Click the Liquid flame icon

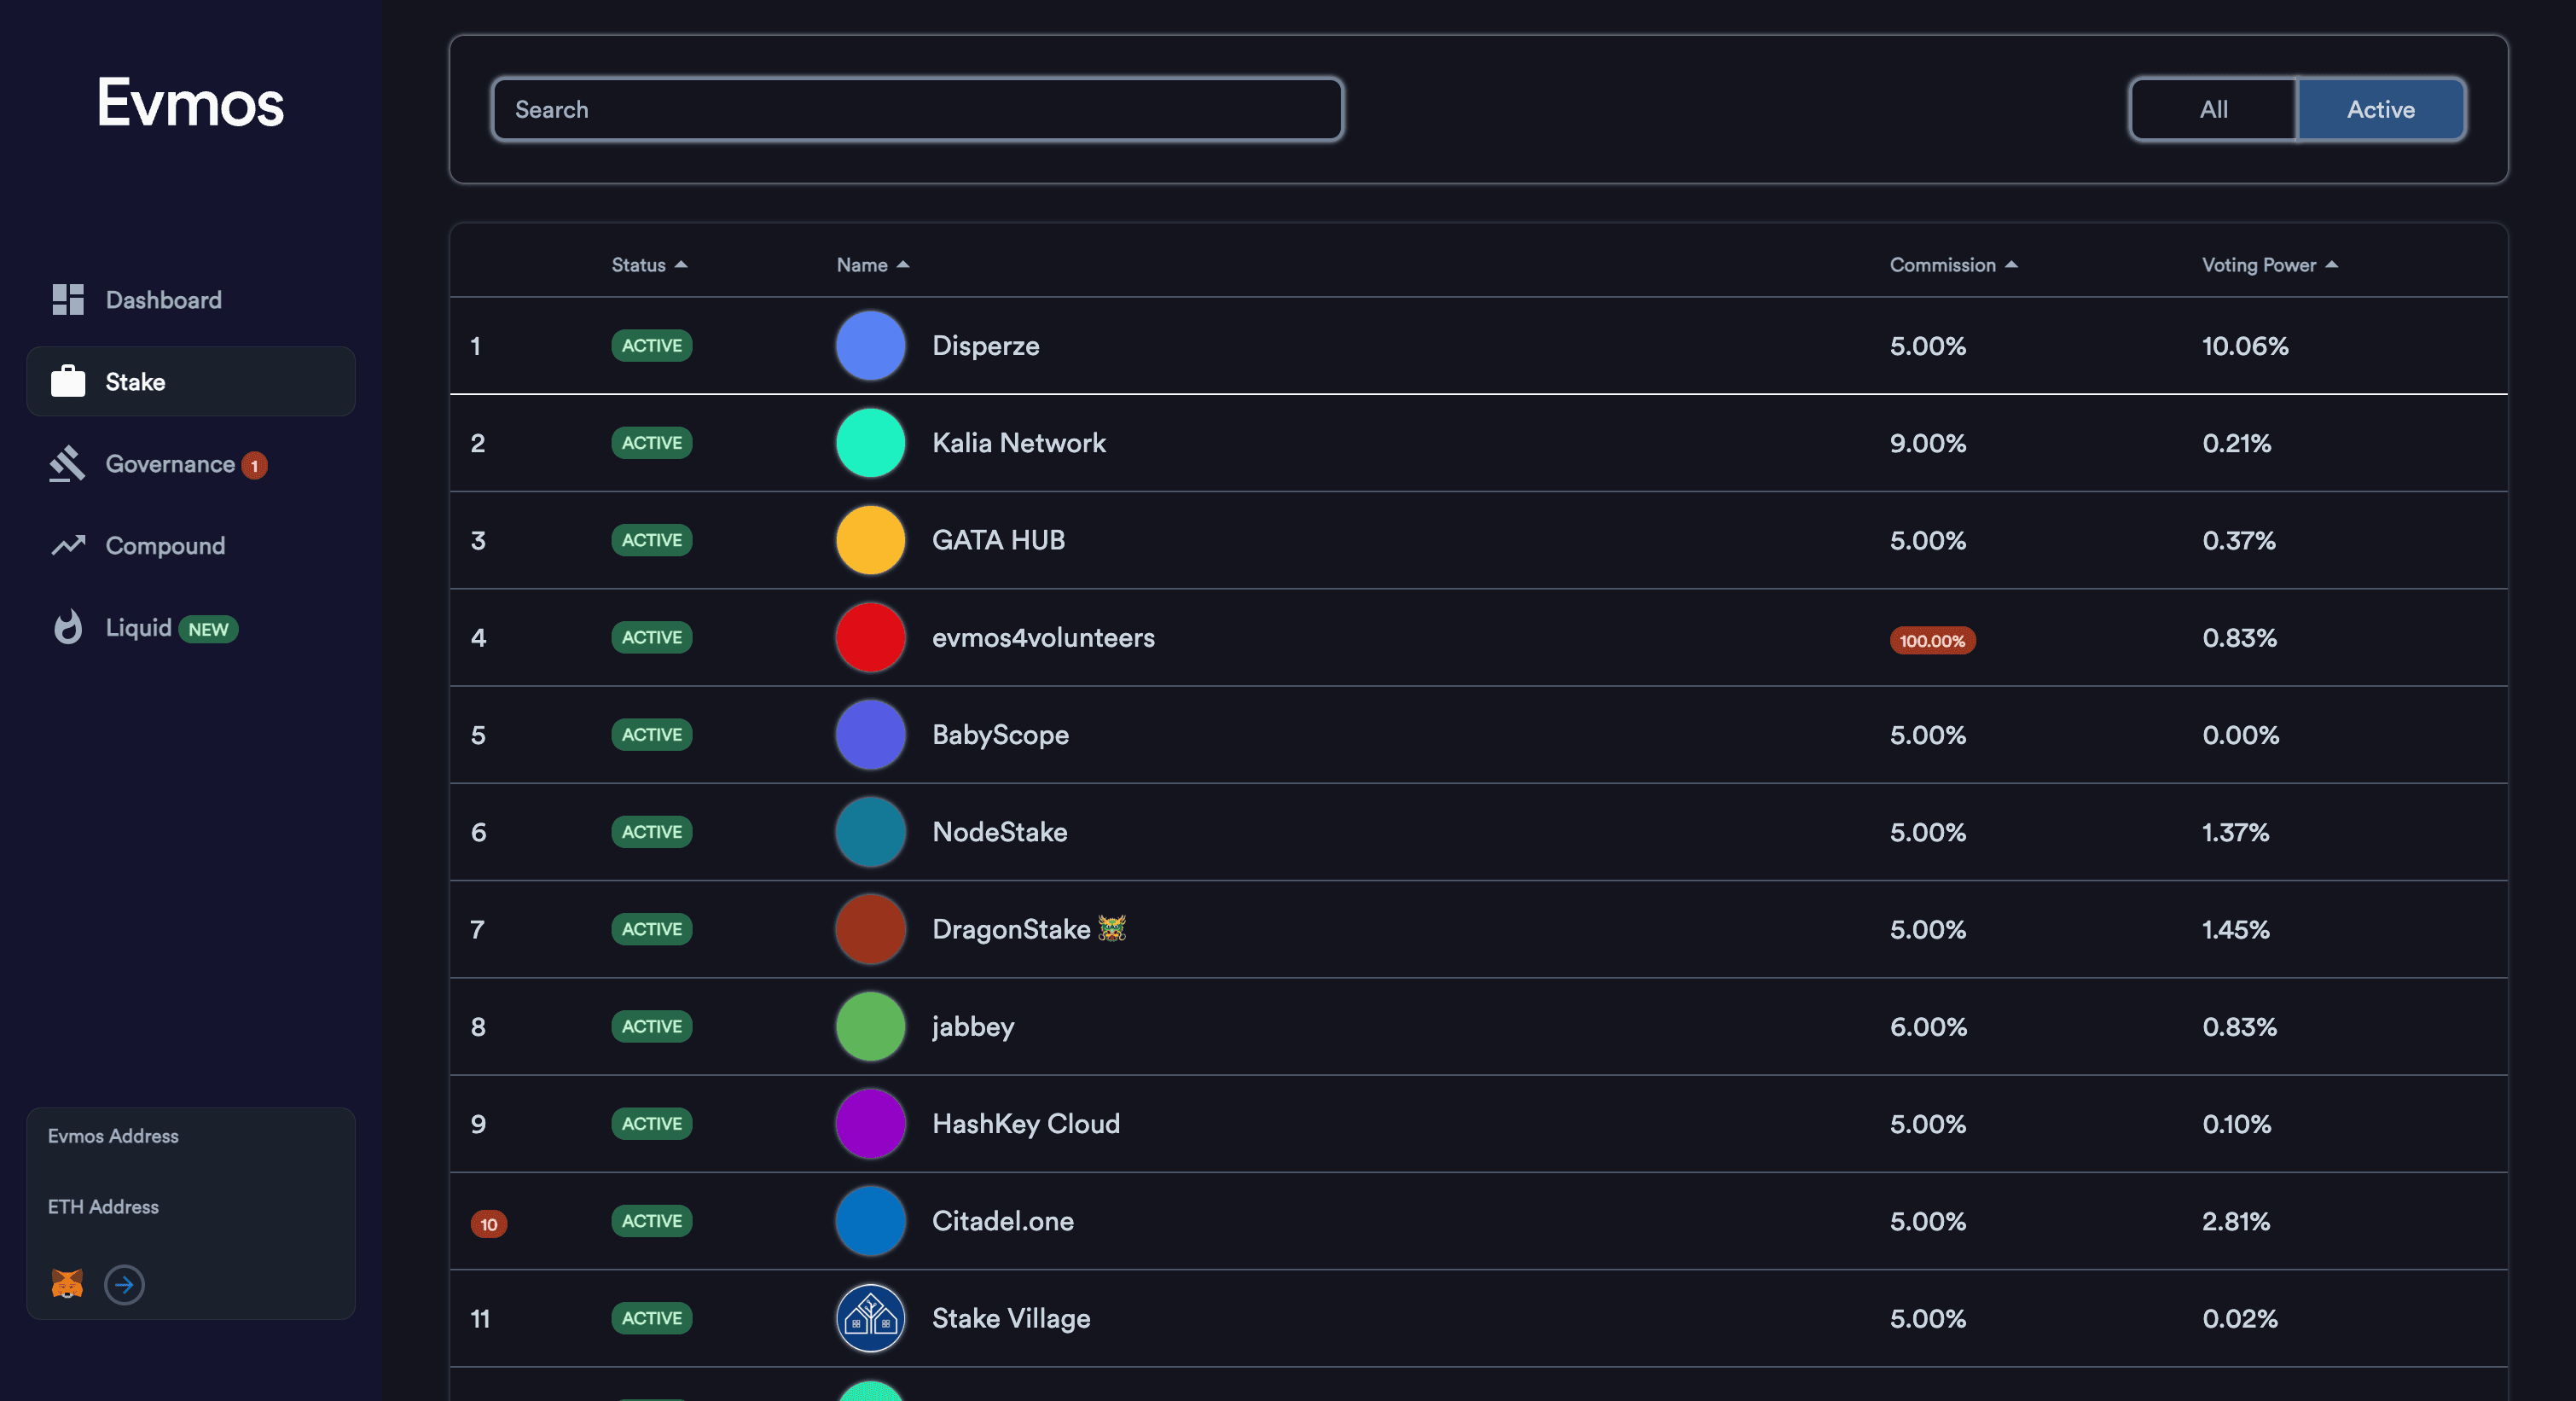point(67,627)
